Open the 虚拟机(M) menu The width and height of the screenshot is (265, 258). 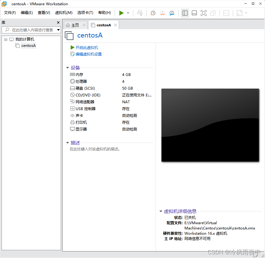click(64, 13)
